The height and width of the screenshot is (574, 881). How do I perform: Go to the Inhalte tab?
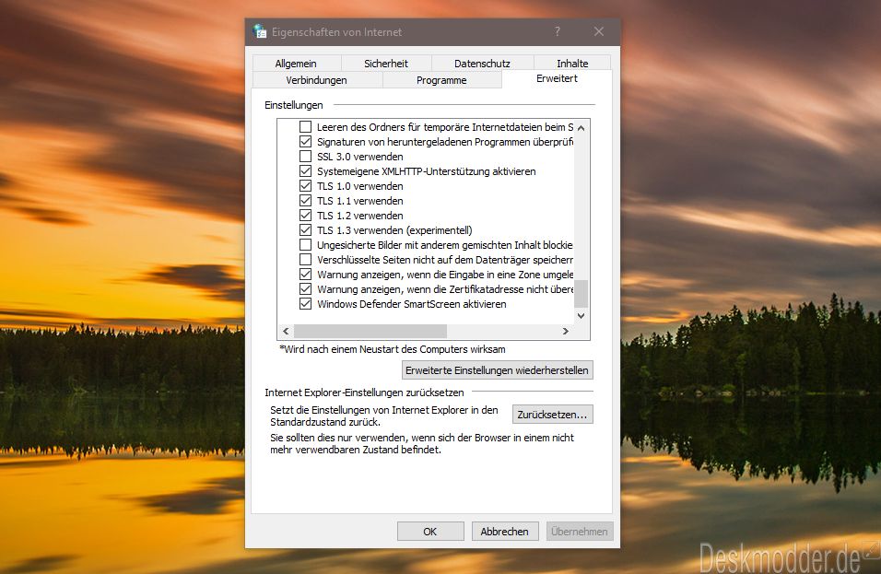click(572, 64)
